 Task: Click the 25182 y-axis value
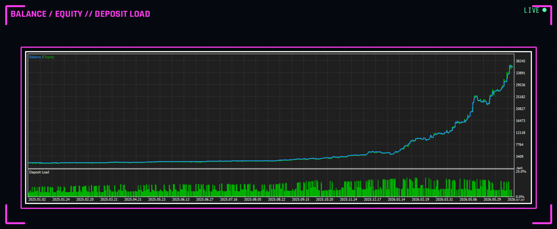(x=520, y=97)
